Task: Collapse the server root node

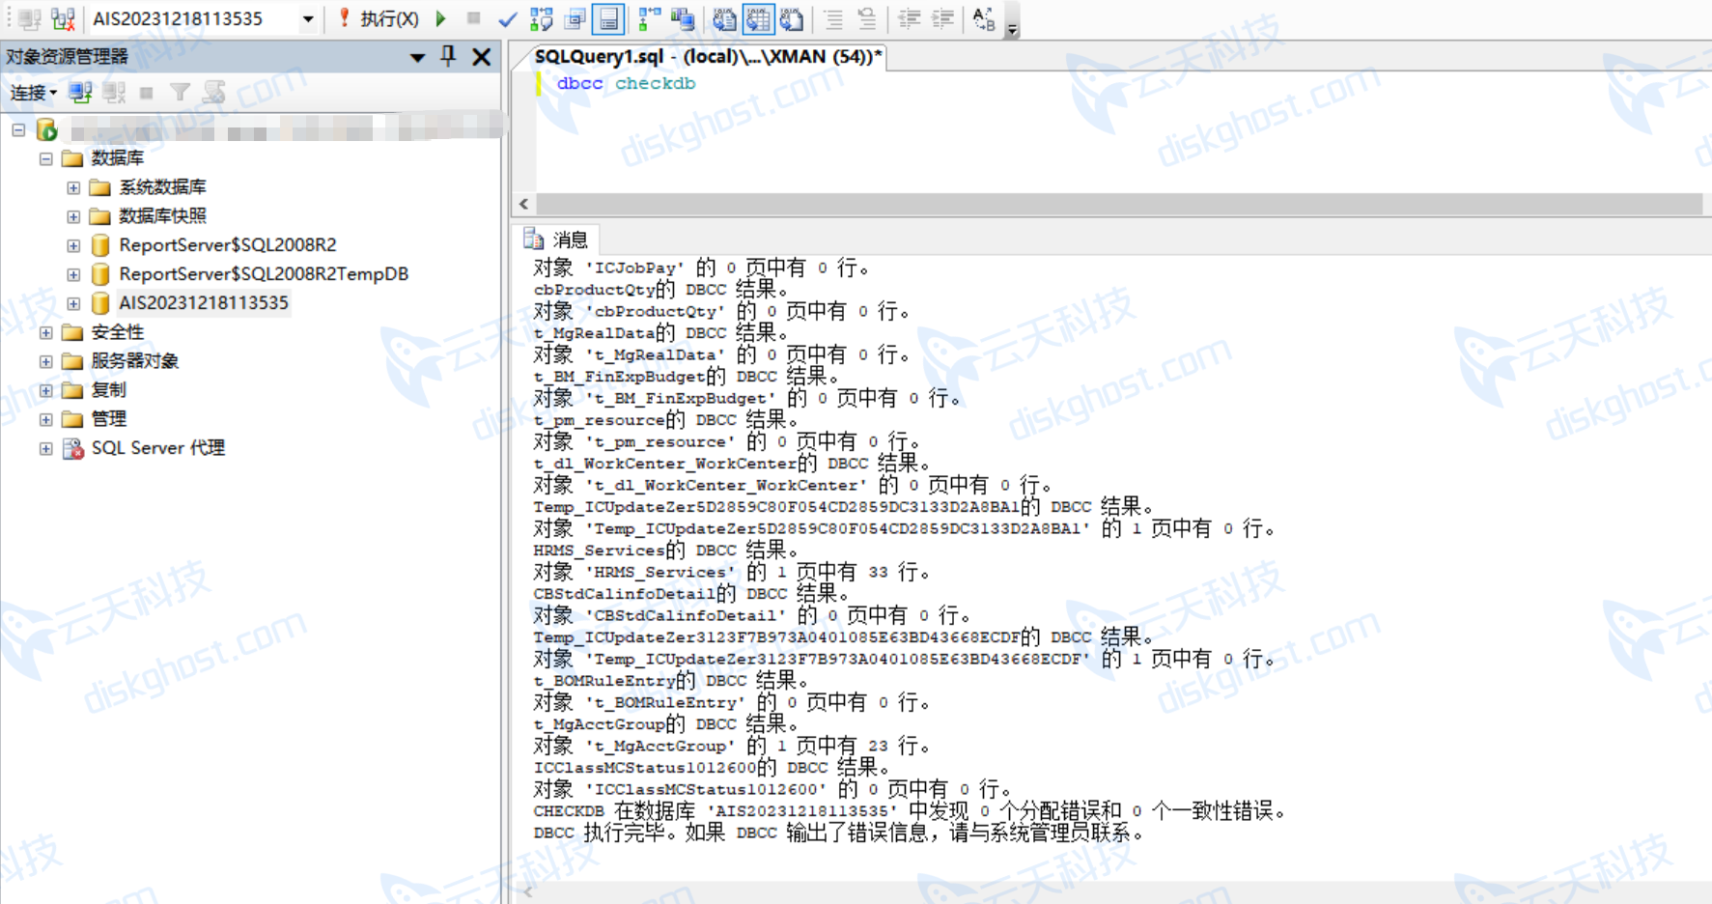Action: pos(18,129)
